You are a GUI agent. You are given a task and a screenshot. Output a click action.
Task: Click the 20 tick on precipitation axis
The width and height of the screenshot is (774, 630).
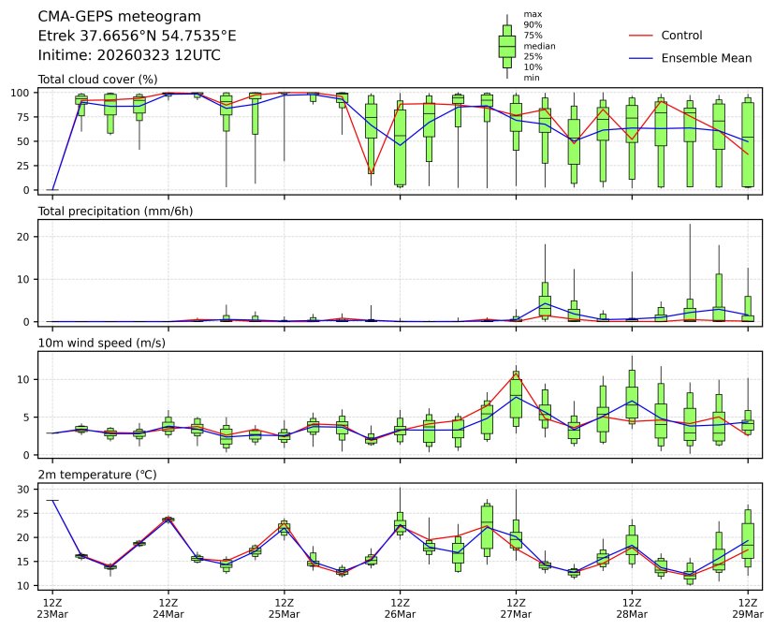click(x=27, y=237)
